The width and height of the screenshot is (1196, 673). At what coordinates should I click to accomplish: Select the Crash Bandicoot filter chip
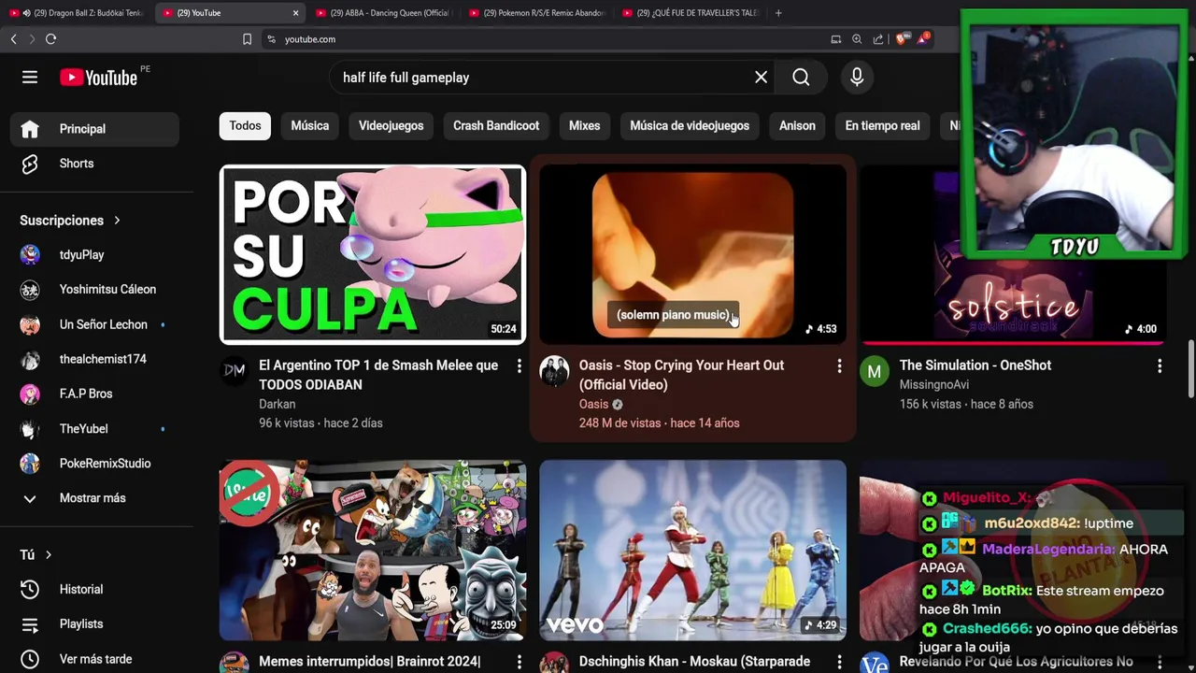pyautogui.click(x=496, y=126)
